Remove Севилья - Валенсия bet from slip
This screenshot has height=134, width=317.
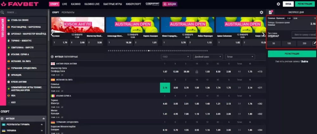click(315, 18)
